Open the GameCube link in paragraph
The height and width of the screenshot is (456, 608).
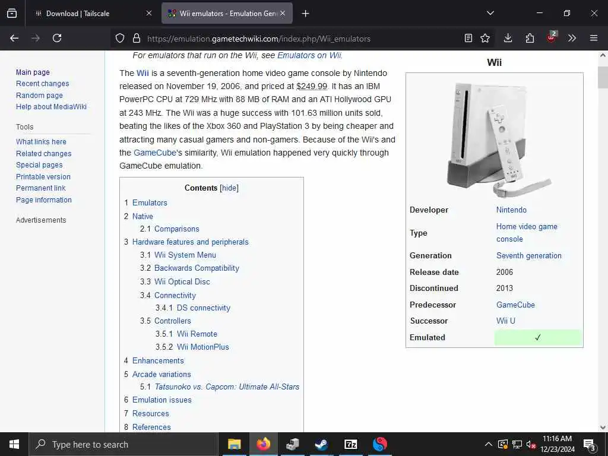(155, 153)
